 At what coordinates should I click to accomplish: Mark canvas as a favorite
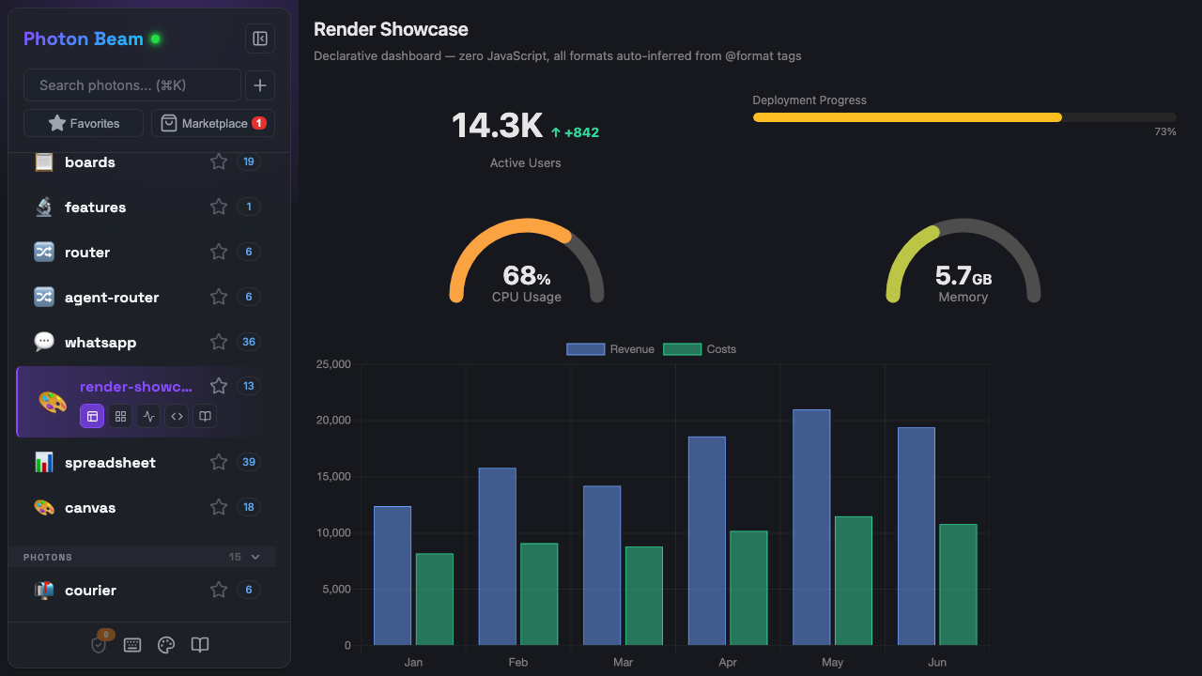[x=219, y=508]
